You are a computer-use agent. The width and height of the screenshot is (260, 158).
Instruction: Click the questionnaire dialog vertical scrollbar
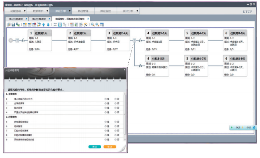click(125, 113)
